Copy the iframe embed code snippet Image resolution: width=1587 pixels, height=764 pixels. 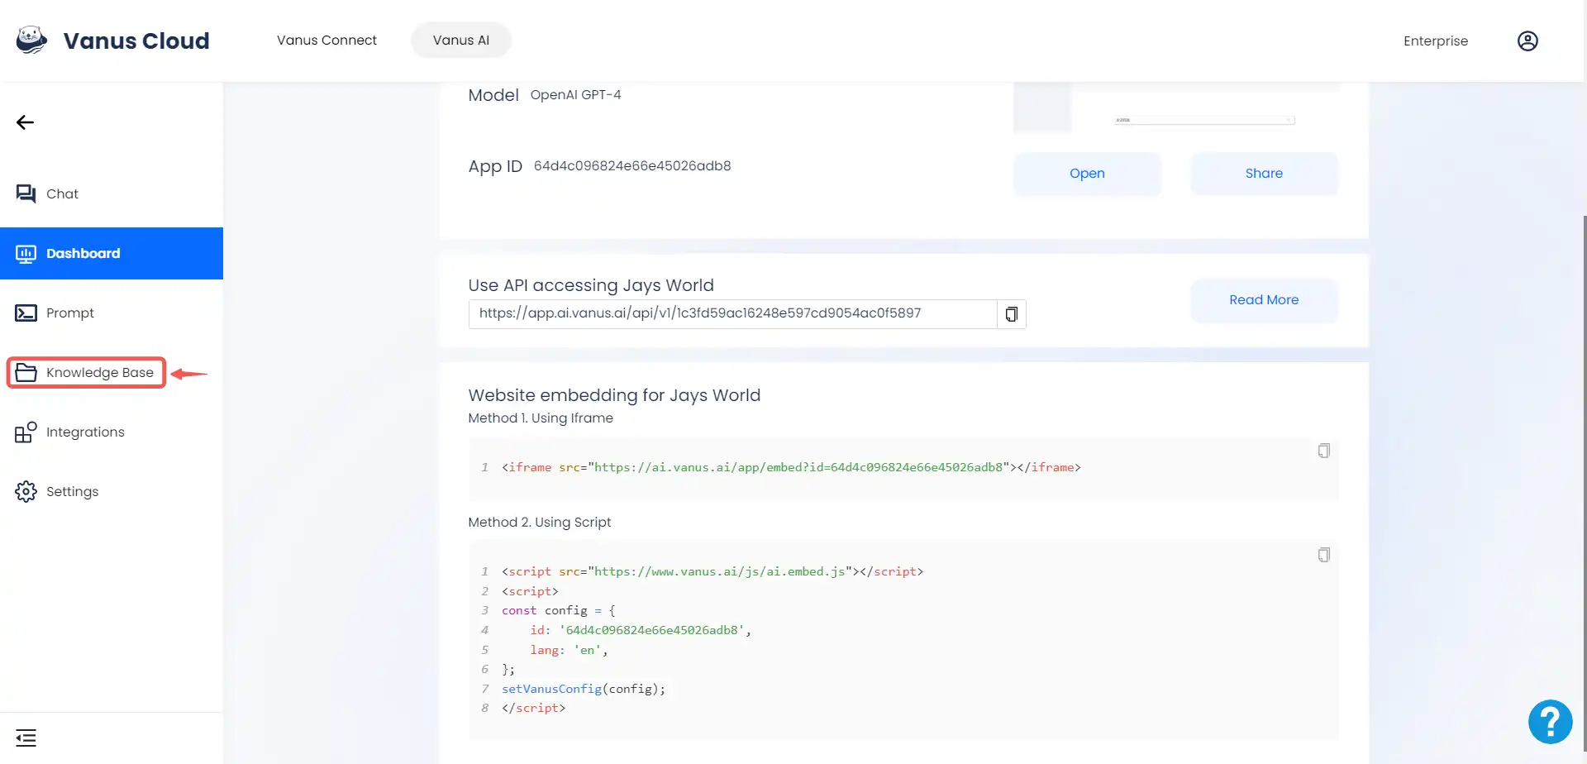tap(1323, 451)
